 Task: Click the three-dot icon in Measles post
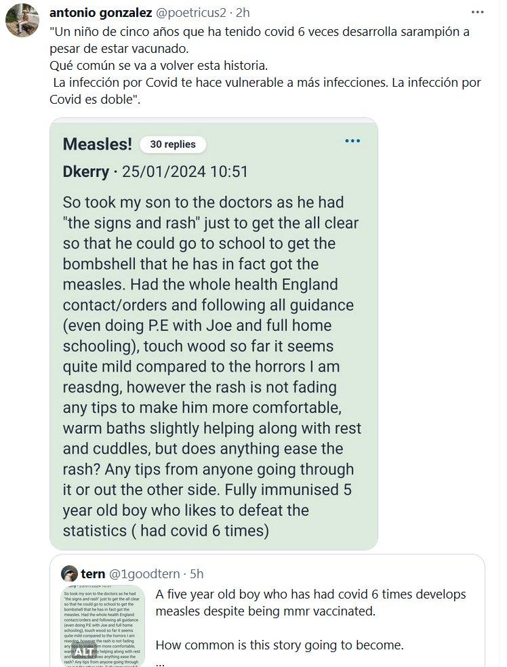352,141
